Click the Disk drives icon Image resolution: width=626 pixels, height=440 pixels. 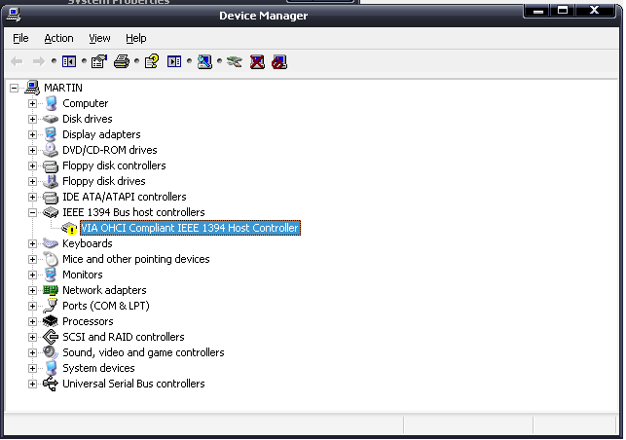[51, 119]
